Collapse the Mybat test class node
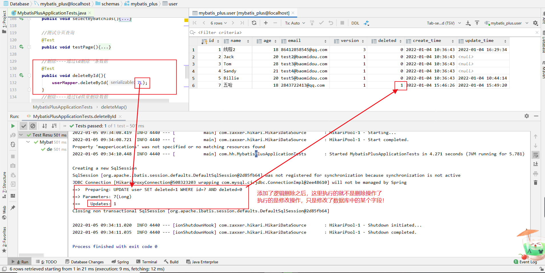Screen dimensions: 545x273 click(x=28, y=142)
